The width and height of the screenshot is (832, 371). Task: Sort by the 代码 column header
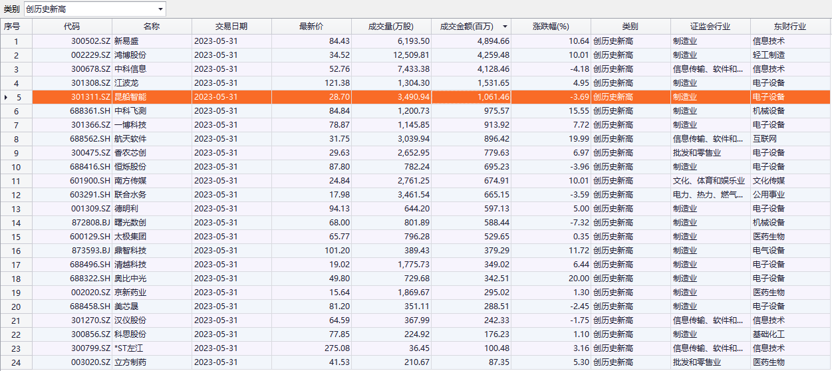(72, 27)
